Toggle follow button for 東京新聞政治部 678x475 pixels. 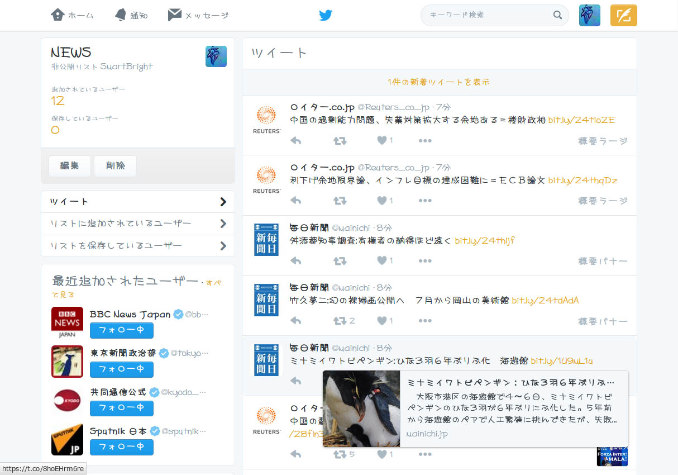(x=121, y=369)
